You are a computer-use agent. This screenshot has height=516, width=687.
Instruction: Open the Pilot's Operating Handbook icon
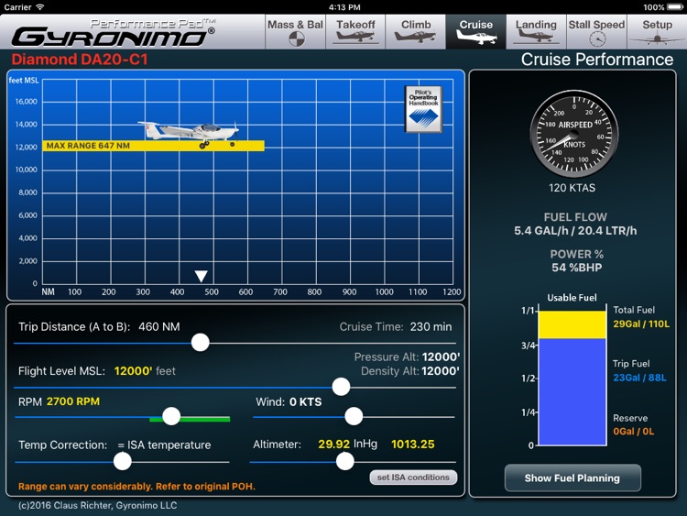423,109
